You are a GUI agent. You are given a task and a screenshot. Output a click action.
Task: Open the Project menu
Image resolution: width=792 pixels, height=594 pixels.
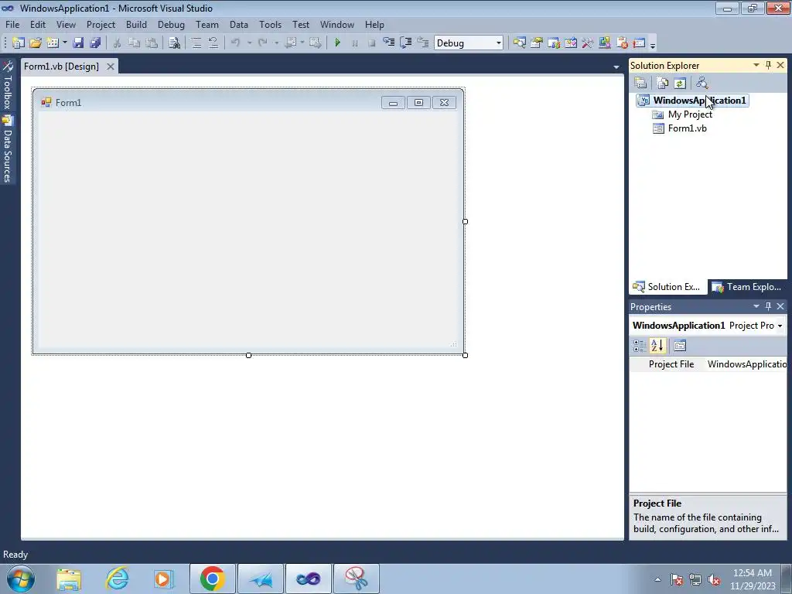(x=101, y=24)
